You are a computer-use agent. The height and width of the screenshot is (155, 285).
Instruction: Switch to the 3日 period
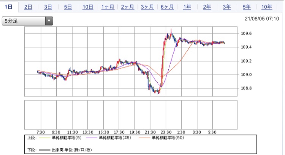(x=48, y=7)
